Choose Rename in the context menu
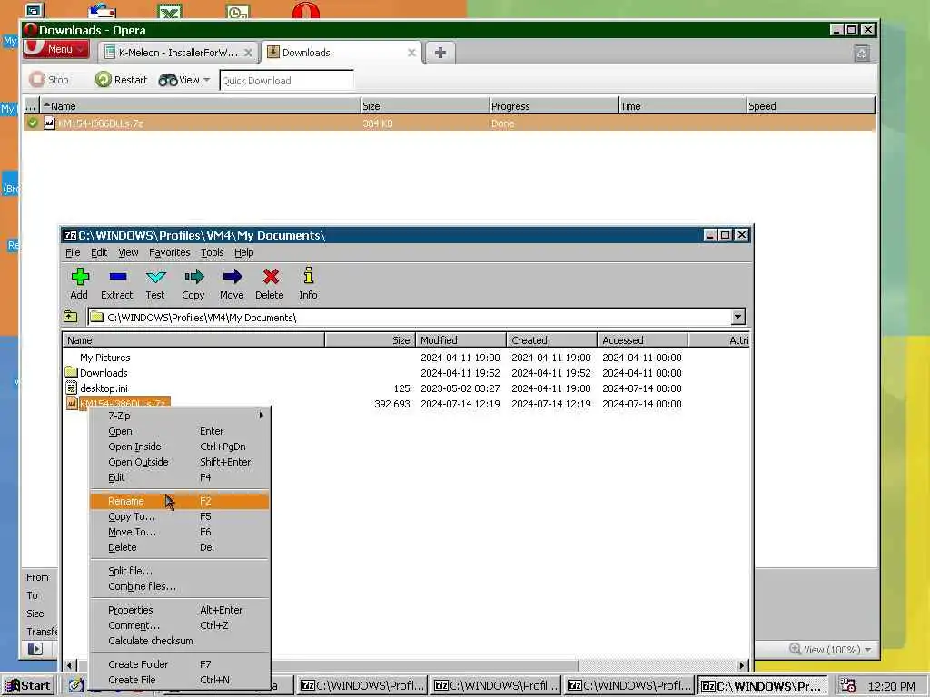Screen dimensions: 930x697 [x=180, y=501]
